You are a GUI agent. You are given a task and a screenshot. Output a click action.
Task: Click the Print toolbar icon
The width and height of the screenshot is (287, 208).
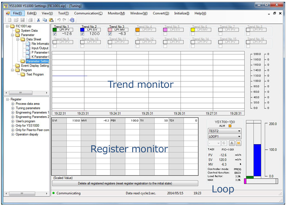click(x=31, y=20)
